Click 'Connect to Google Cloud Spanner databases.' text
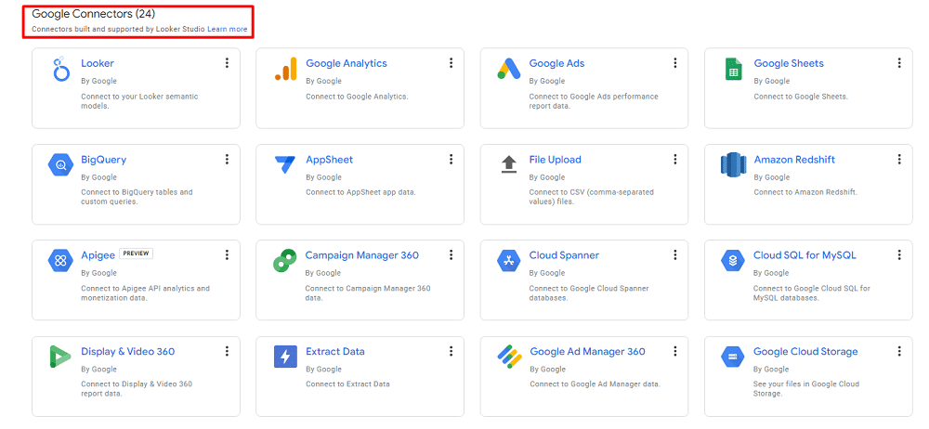 pos(589,293)
